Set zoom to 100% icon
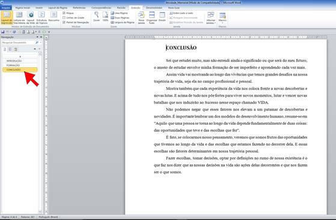This screenshot has height=220, width=336. (x=105, y=16)
